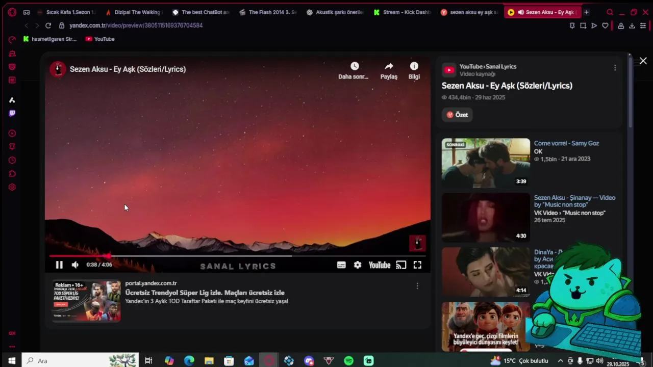Open weather widget 15°C Çok bulutlu
Image resolution: width=653 pixels, height=367 pixels.
click(519, 361)
